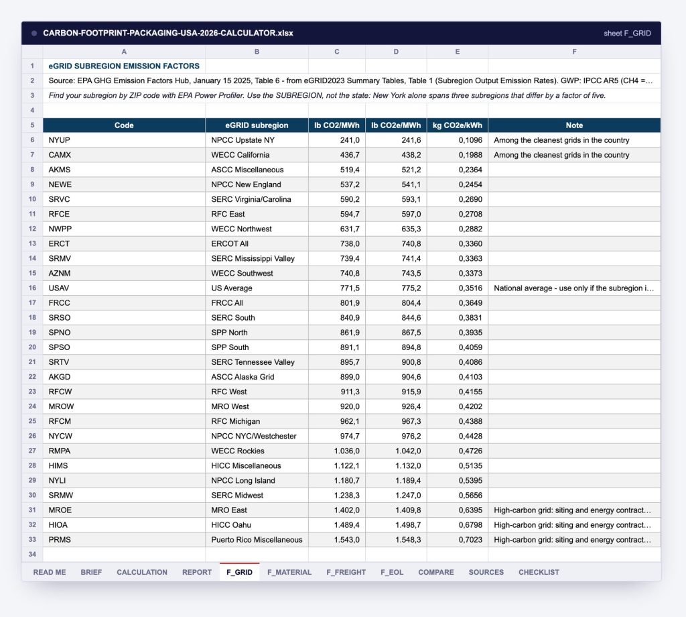Open the BRIEF sheet tab

tap(91, 572)
